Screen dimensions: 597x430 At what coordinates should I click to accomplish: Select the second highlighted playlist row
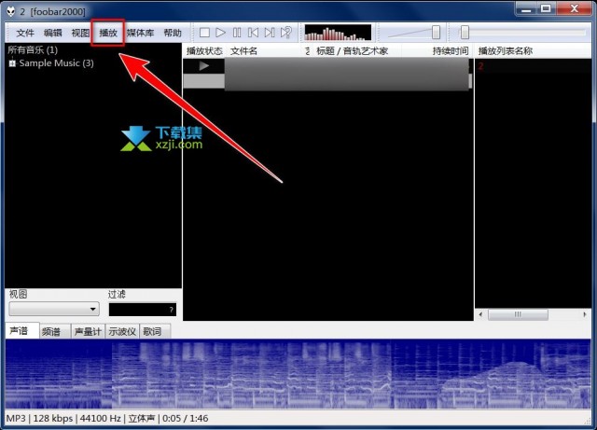(x=327, y=81)
